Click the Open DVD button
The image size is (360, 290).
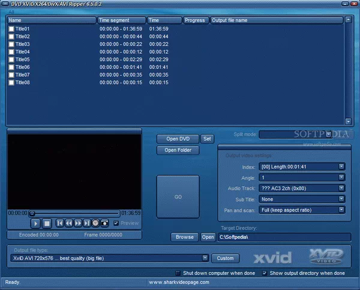point(177,138)
